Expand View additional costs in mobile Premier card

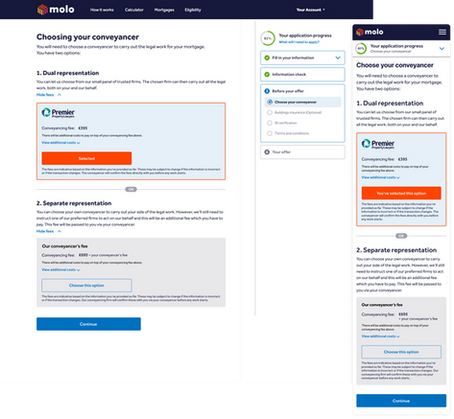point(381,177)
